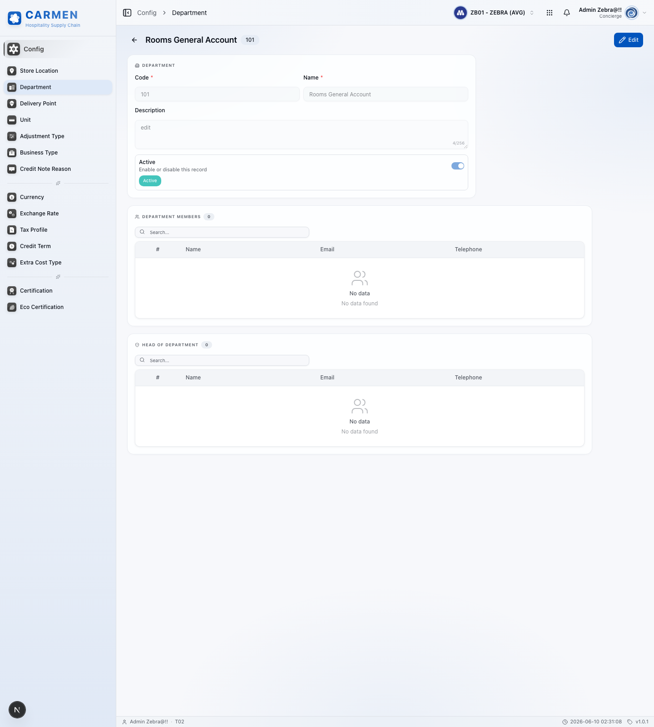The height and width of the screenshot is (727, 654).
Task: Click the footer timestamp 2026-06-10 02:31:08
Action: click(596, 722)
